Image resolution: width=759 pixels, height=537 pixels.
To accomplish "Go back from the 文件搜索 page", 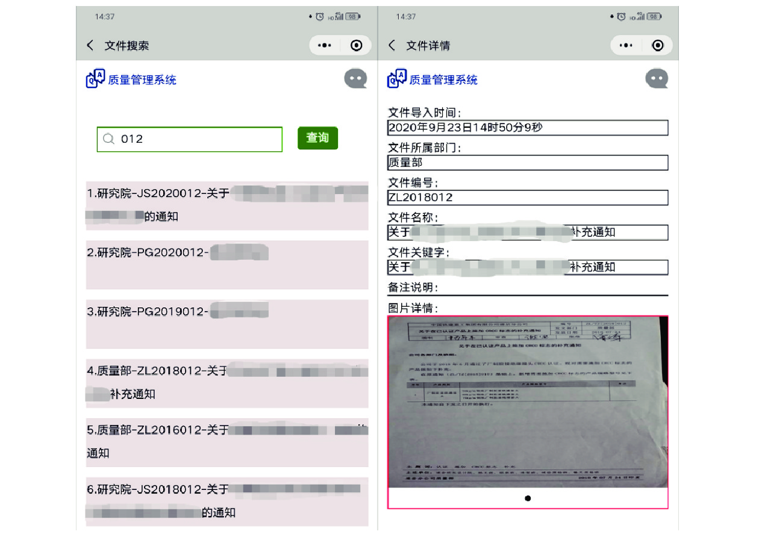I will pyautogui.click(x=90, y=46).
